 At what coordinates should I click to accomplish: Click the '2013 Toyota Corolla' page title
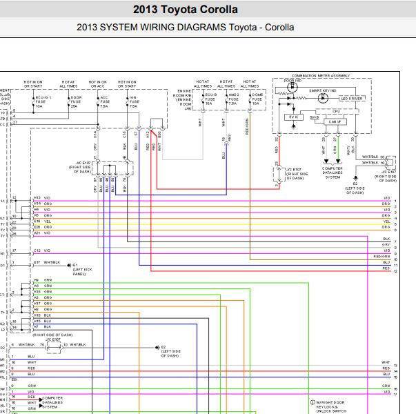pyautogui.click(x=185, y=10)
